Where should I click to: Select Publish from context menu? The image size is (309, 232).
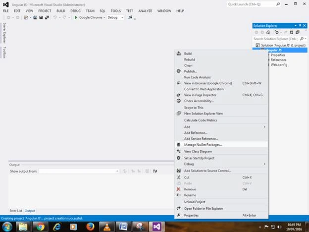(x=221, y=71)
